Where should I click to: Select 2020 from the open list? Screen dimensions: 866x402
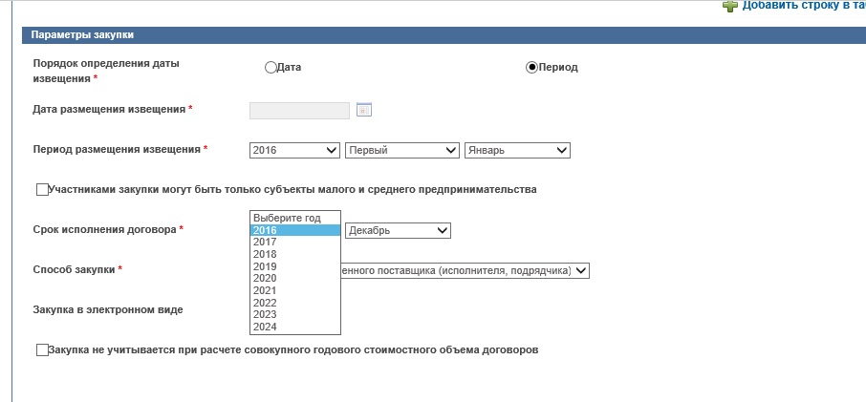(x=294, y=279)
